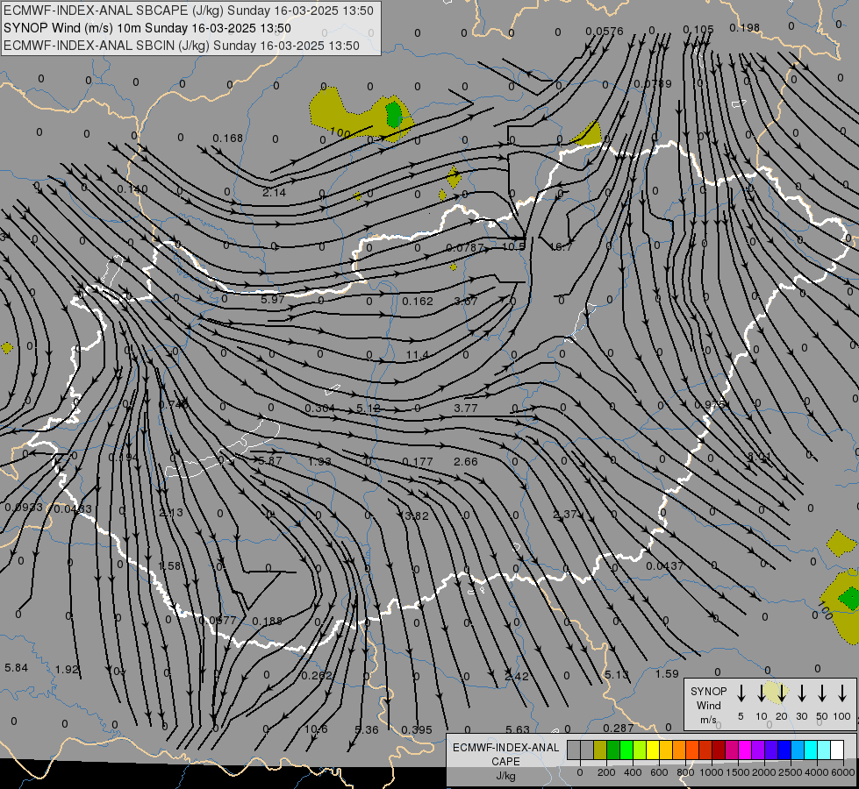Click the 30 m/s wind arrow in legend

[801, 693]
